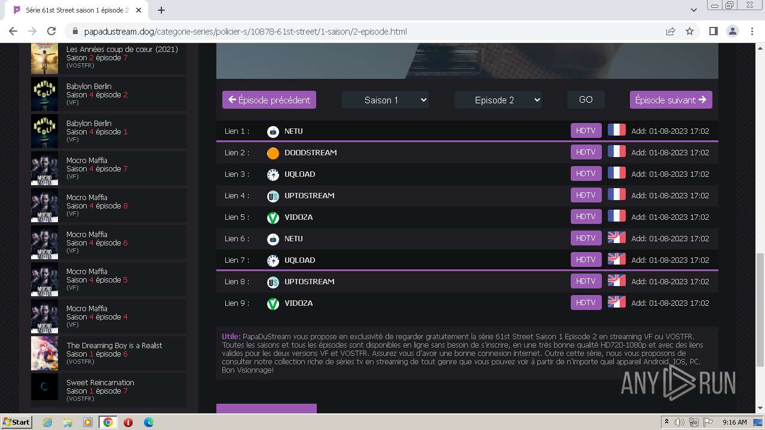Select the DOODSTREAM link

[311, 153]
